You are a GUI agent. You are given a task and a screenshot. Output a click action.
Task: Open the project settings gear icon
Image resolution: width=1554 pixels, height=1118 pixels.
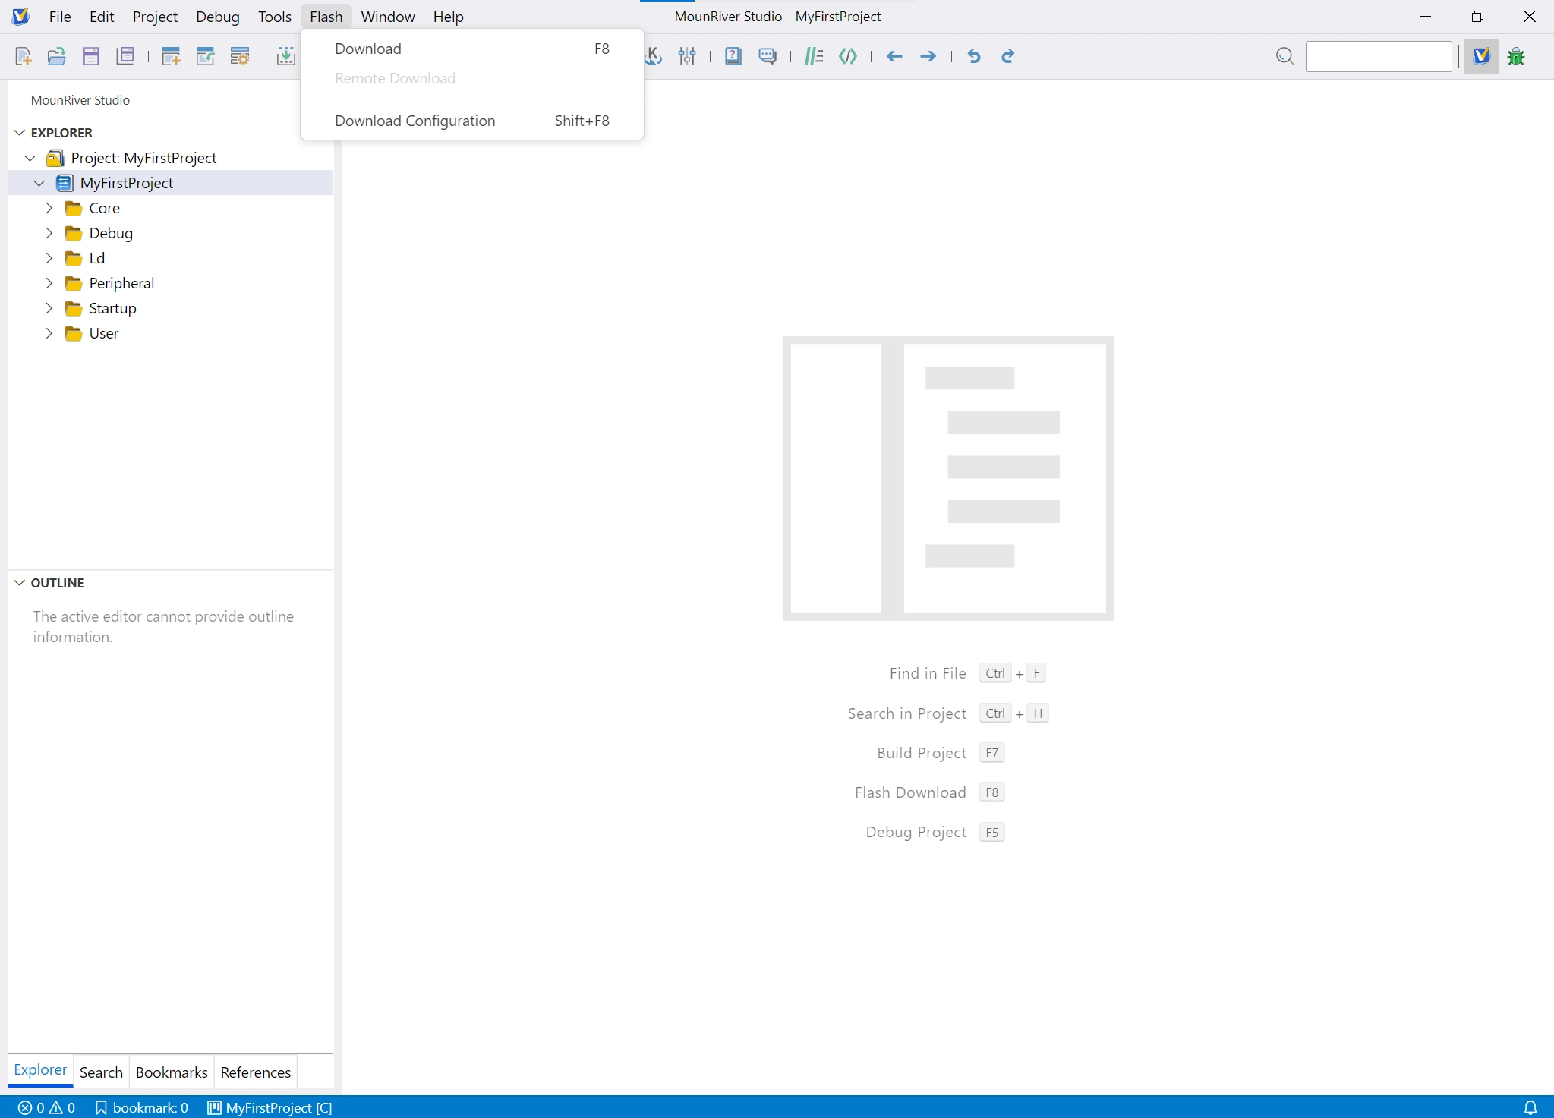click(x=240, y=56)
